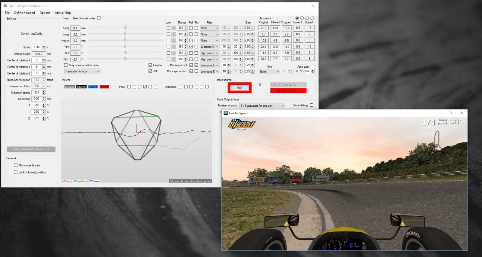
Task: Click the Original legend label in Viewer
Action: (x=69, y=87)
